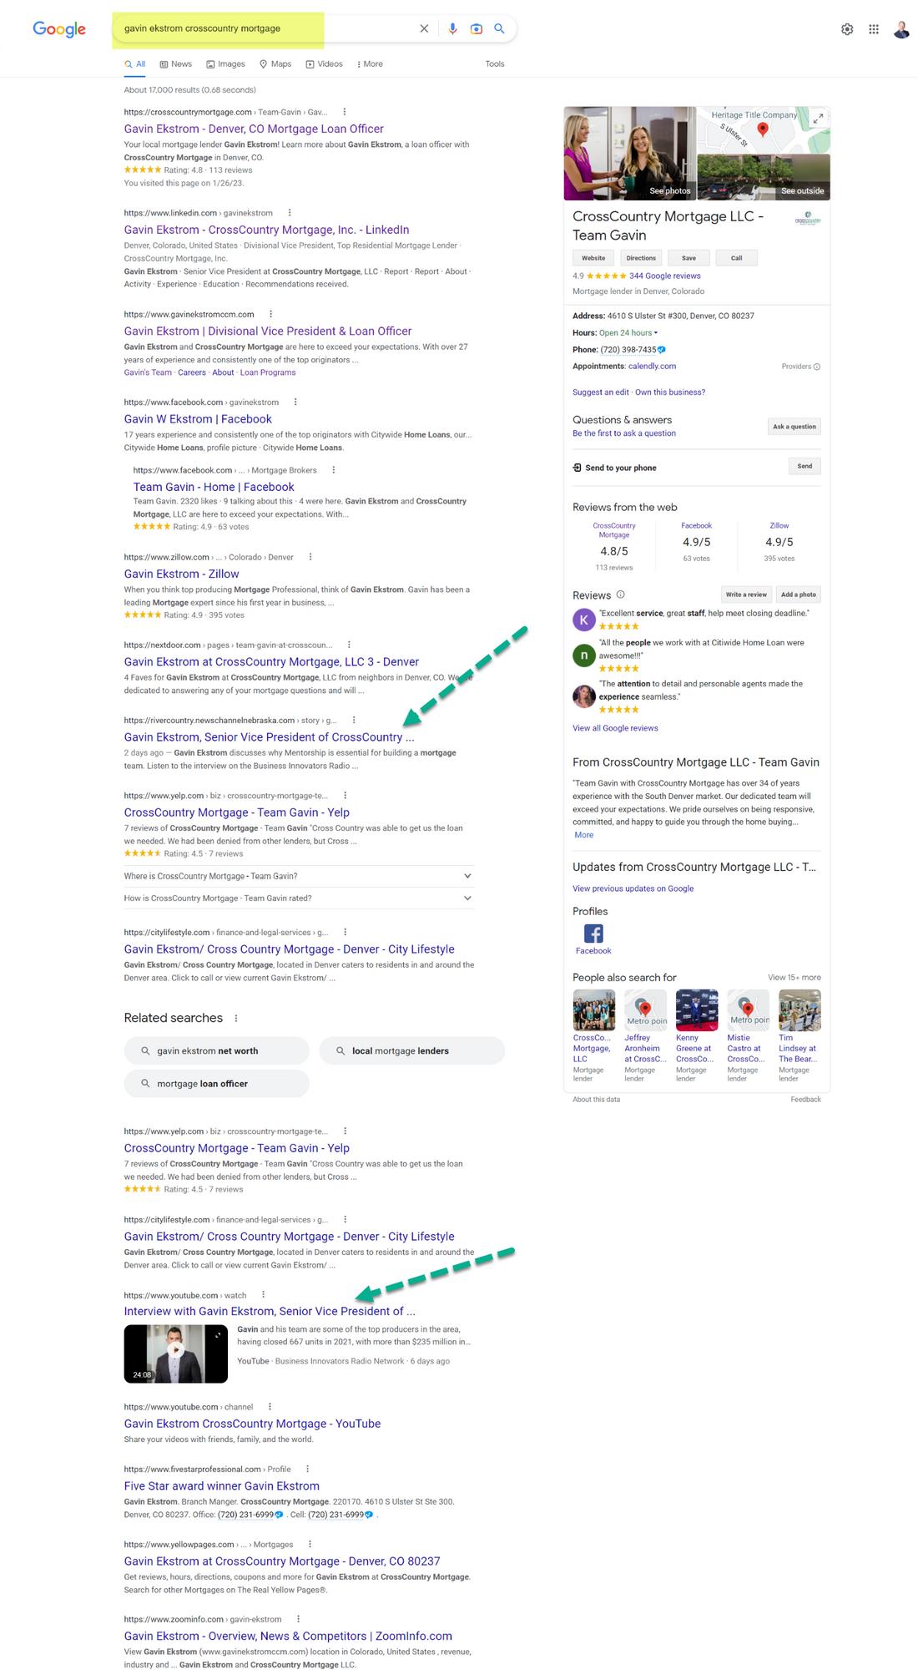918x1680 pixels.
Task: Open Kenny Greene thumbnail in People also search
Action: pyautogui.click(x=696, y=1010)
